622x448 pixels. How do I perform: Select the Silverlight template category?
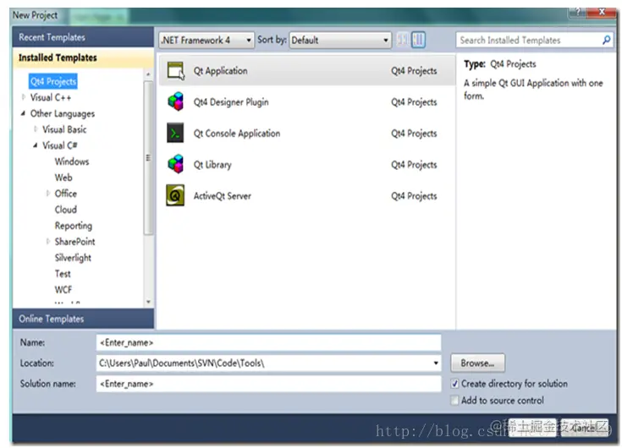pos(73,258)
